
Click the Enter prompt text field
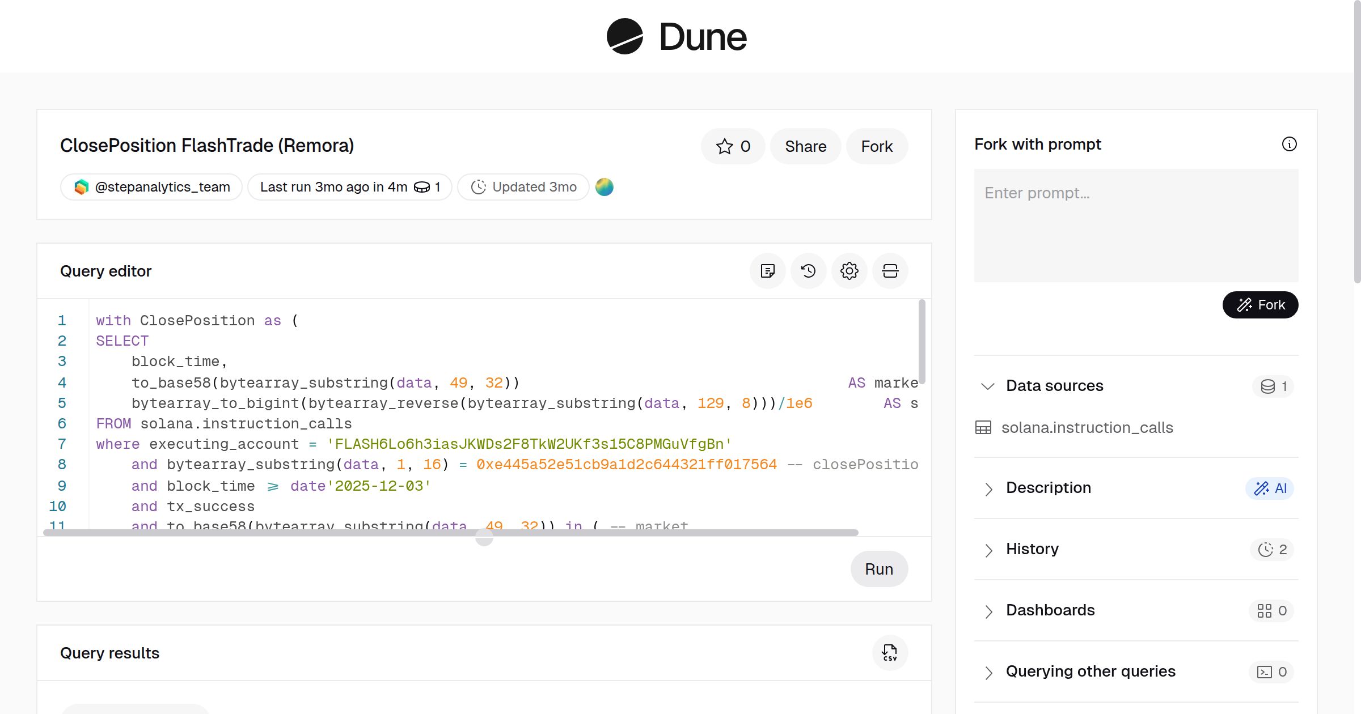tap(1136, 226)
